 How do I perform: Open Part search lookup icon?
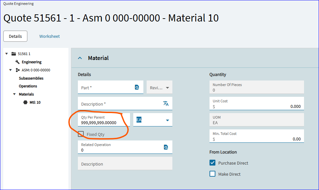pos(137,87)
